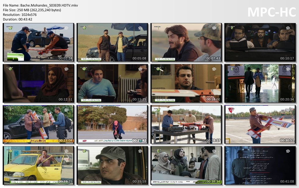Select the thumbnail timestamped 00:07:43
The width and height of the screenshot is (299, 188).
point(186,42)
